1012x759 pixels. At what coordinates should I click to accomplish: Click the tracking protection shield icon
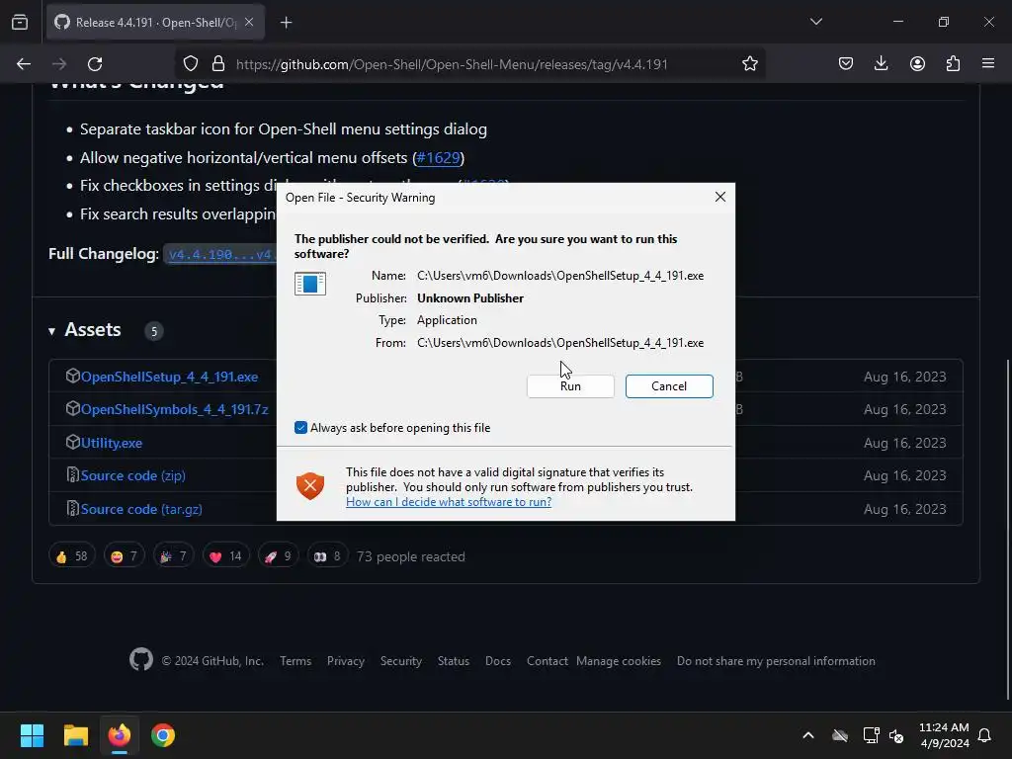191,63
